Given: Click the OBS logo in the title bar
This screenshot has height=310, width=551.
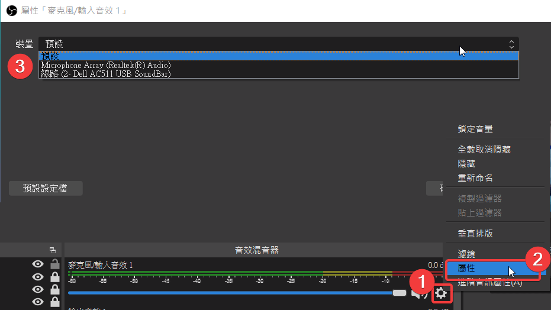Looking at the screenshot, I should pos(11,11).
